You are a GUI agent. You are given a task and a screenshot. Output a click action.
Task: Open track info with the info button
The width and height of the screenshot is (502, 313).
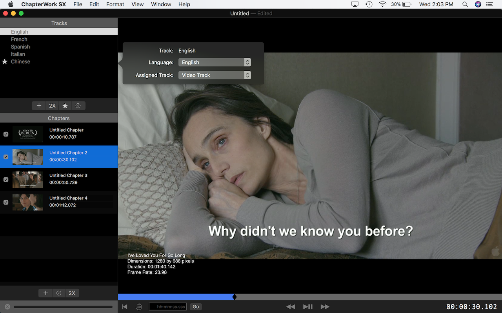tap(78, 106)
